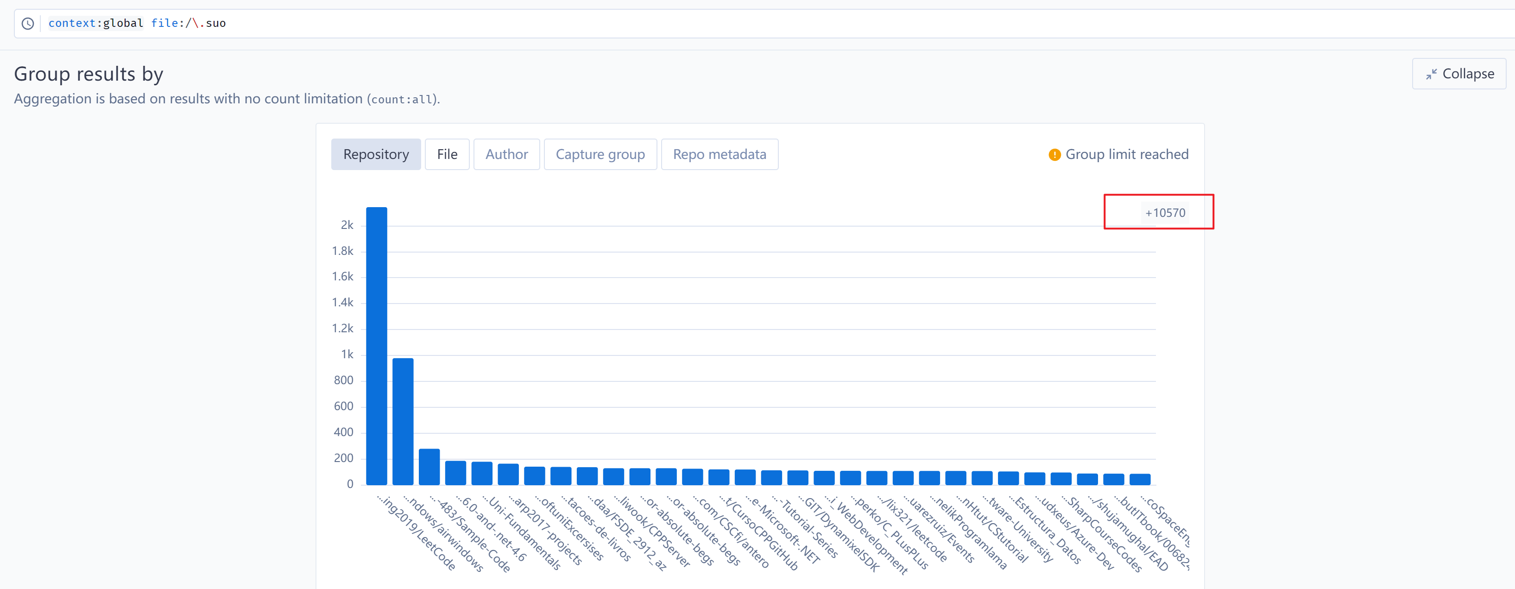This screenshot has height=589, width=1515.
Task: Click the Repository tab to group results
Action: pos(376,154)
